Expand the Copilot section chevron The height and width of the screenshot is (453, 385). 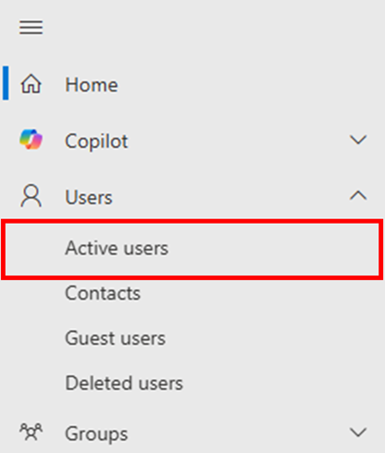(x=358, y=140)
